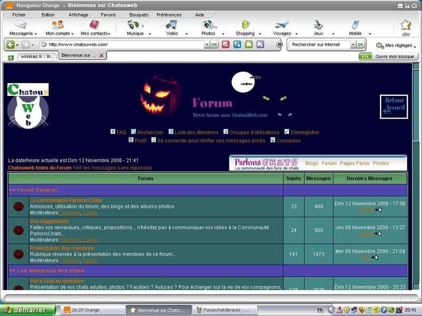Click the Chatou Web cat logo
422x316 pixels.
[28, 106]
